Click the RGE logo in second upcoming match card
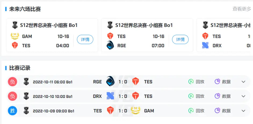Viewport: 253px width, 124px height. tap(110, 45)
